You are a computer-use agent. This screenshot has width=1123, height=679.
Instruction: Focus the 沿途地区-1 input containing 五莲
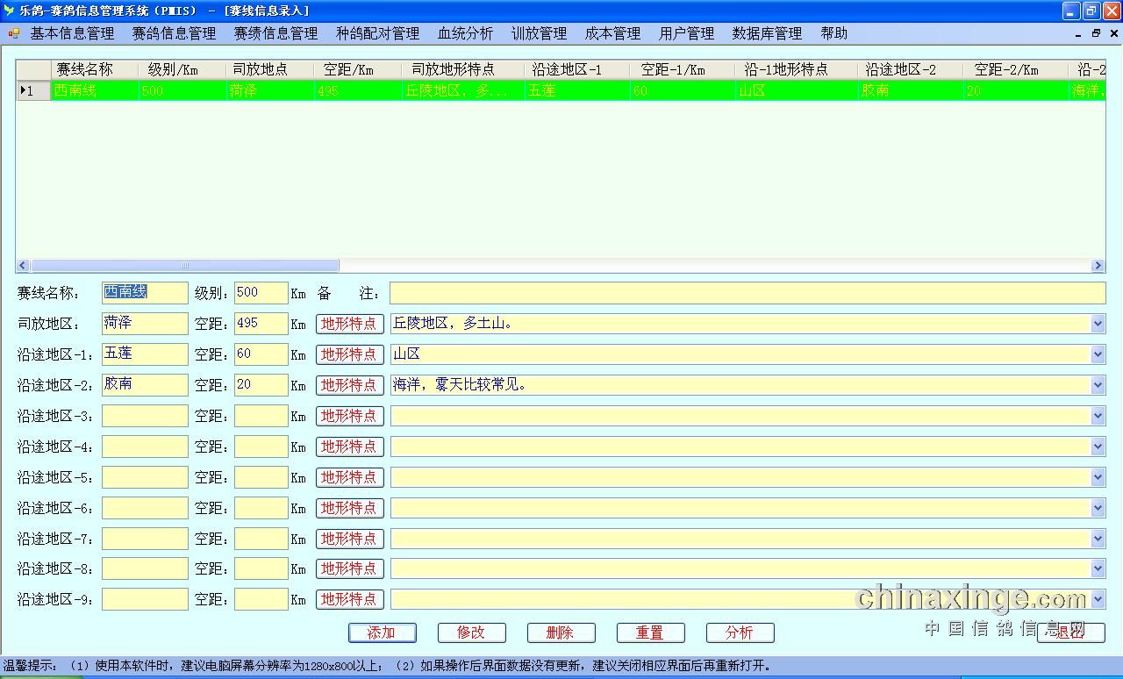145,354
